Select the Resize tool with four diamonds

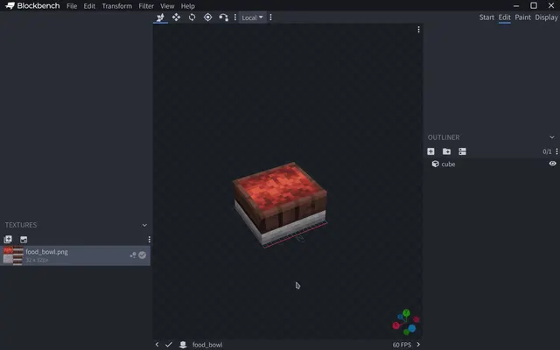tap(176, 17)
